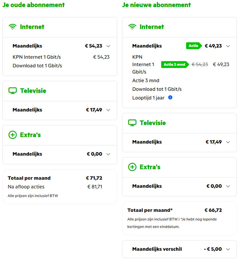The height and width of the screenshot is (264, 243).
Task: Expand new Televisie Maandelijks chevron
Action: (x=228, y=142)
